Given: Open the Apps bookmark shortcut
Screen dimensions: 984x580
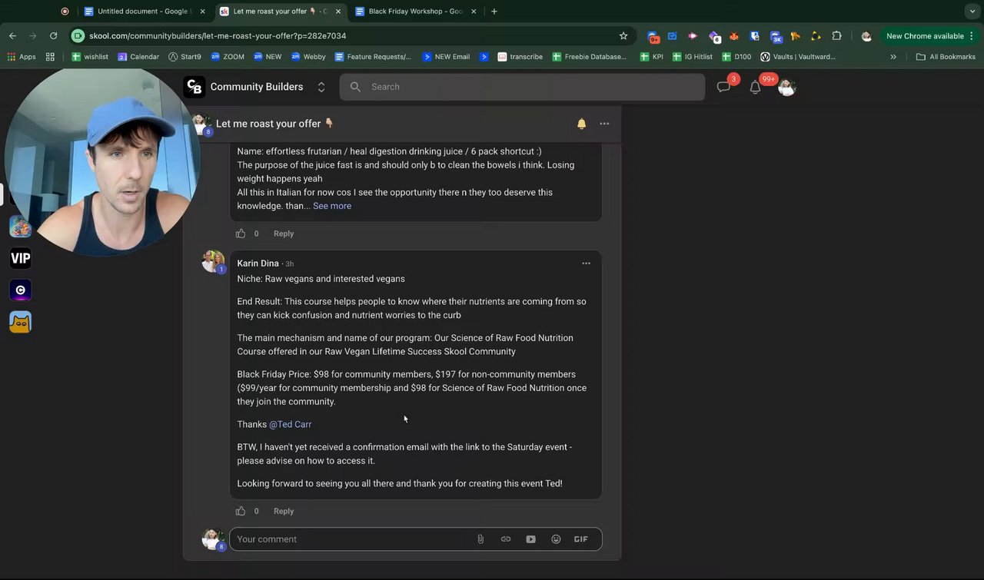Looking at the screenshot, I should click(22, 57).
